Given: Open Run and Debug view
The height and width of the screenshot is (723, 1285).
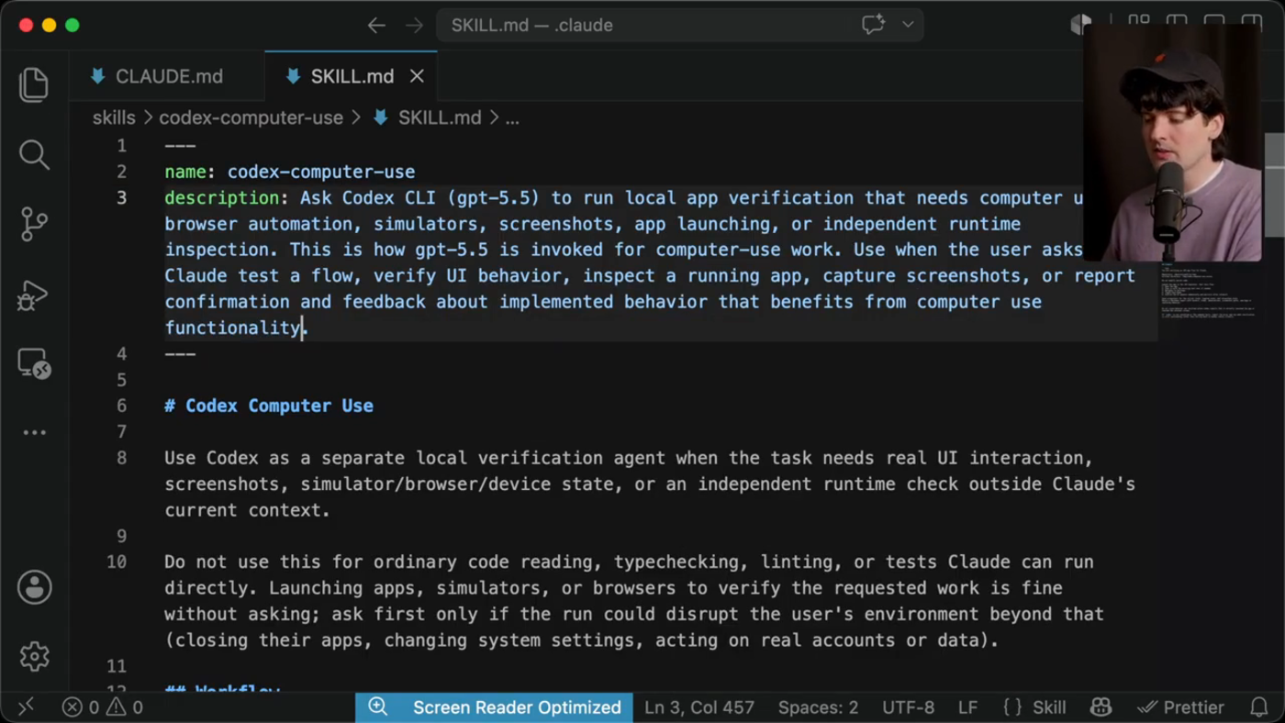Looking at the screenshot, I should [34, 294].
